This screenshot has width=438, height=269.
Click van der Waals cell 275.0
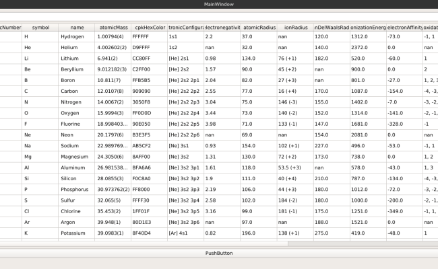(332, 233)
